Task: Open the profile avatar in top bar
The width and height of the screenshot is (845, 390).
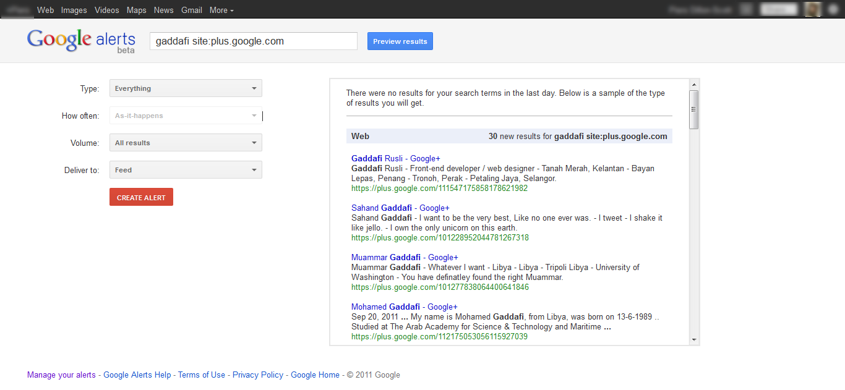Action: 813,9
